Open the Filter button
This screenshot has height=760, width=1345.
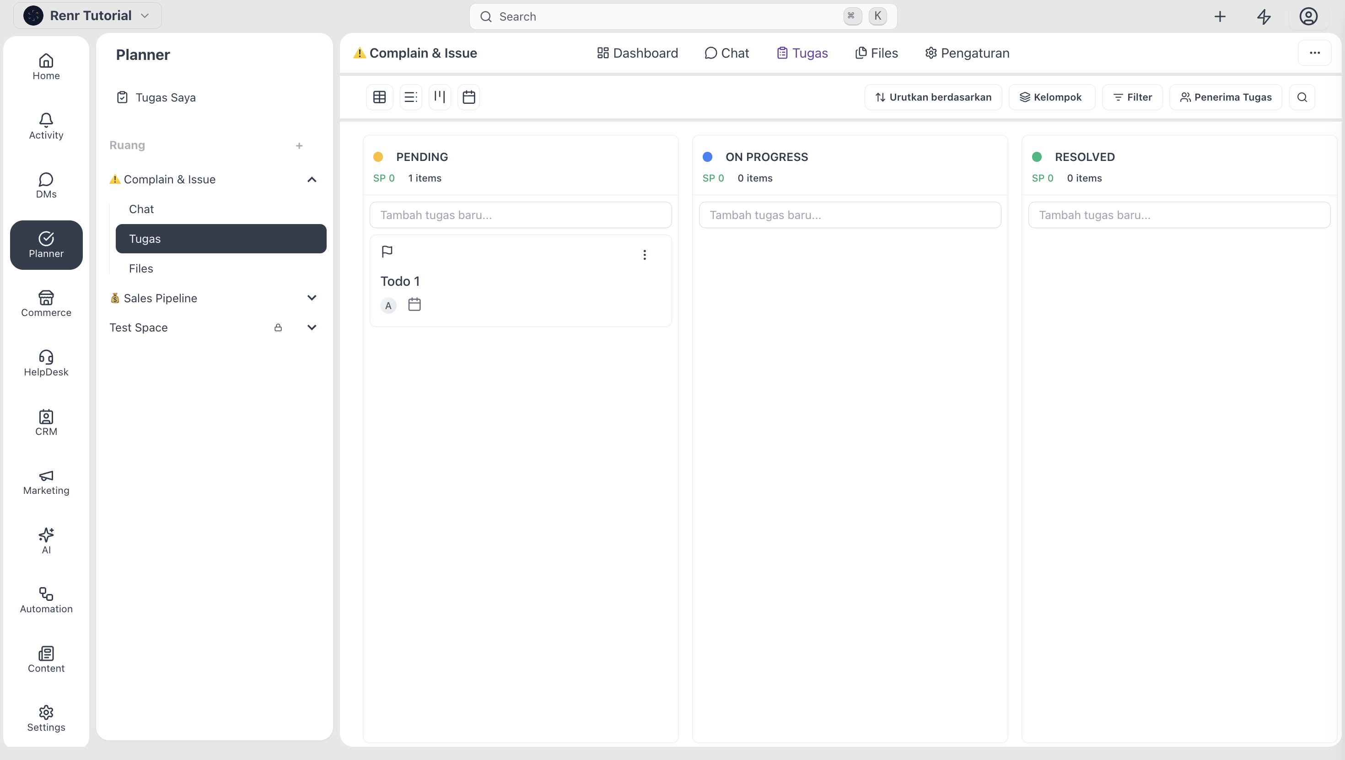(x=1132, y=97)
